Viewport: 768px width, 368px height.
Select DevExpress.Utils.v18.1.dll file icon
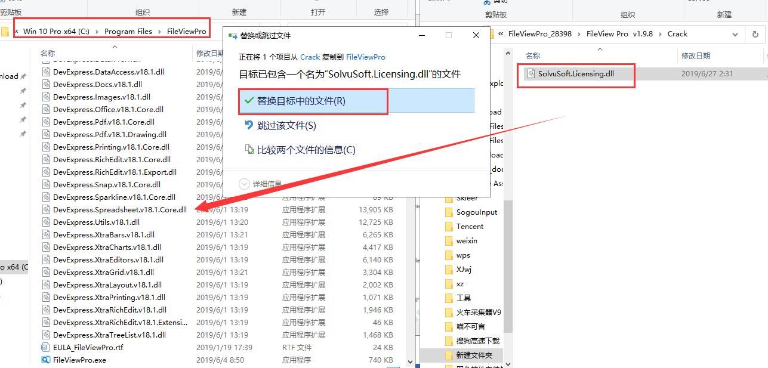tap(46, 222)
